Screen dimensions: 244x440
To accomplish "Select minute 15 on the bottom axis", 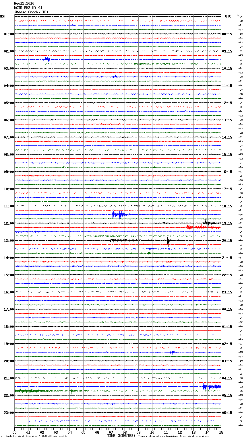I will (221, 432).
